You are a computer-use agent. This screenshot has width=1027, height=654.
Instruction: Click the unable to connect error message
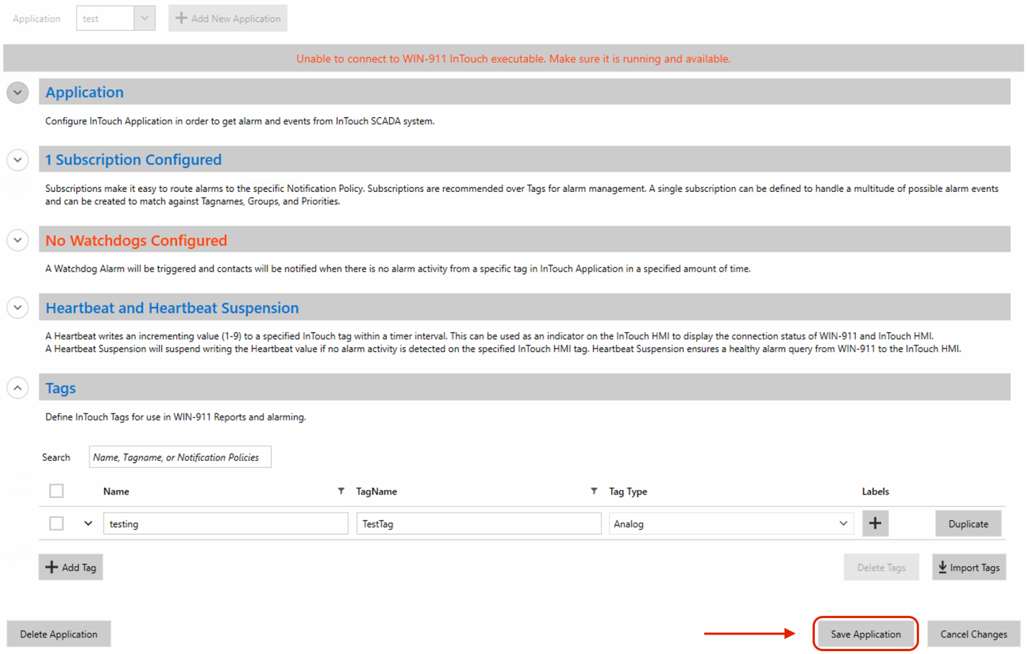click(513, 59)
